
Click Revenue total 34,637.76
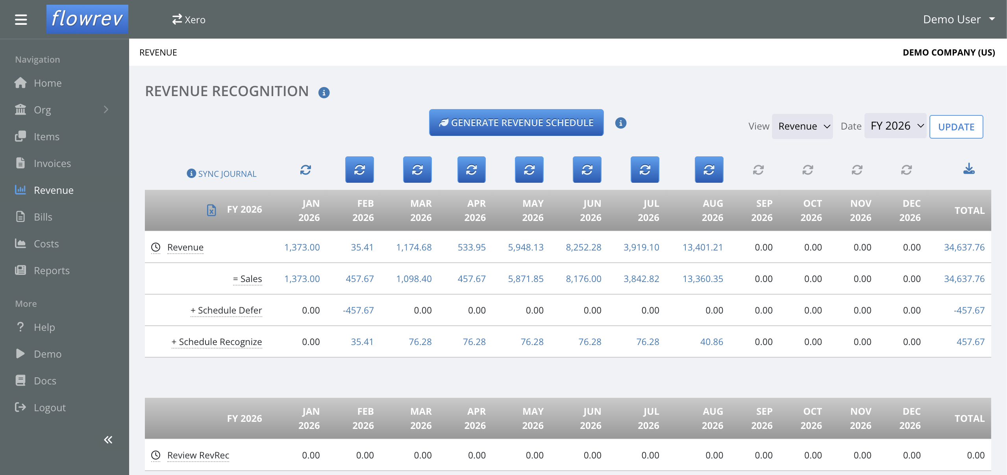(964, 247)
